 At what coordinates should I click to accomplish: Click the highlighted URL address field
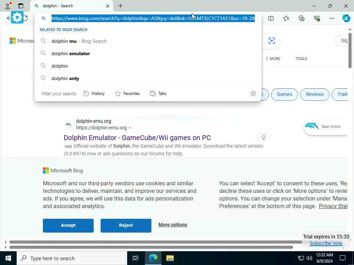point(153,18)
